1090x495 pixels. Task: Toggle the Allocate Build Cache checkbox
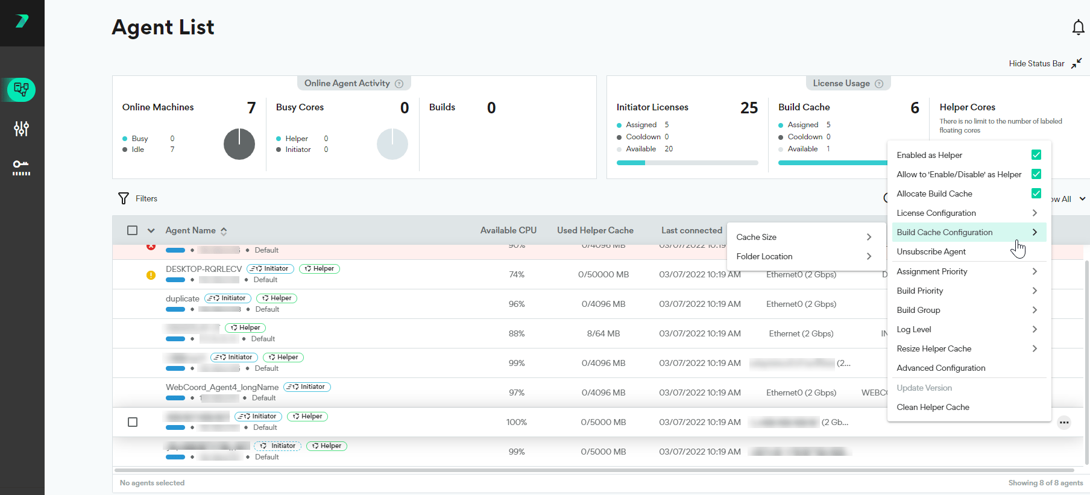1036,194
